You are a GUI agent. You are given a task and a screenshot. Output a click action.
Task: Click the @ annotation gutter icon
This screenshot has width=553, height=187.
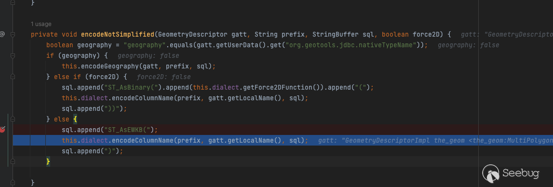(2, 35)
